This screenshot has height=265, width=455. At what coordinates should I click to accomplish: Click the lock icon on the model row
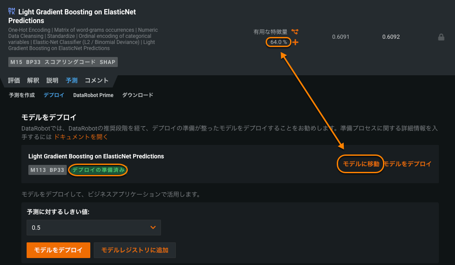(441, 37)
